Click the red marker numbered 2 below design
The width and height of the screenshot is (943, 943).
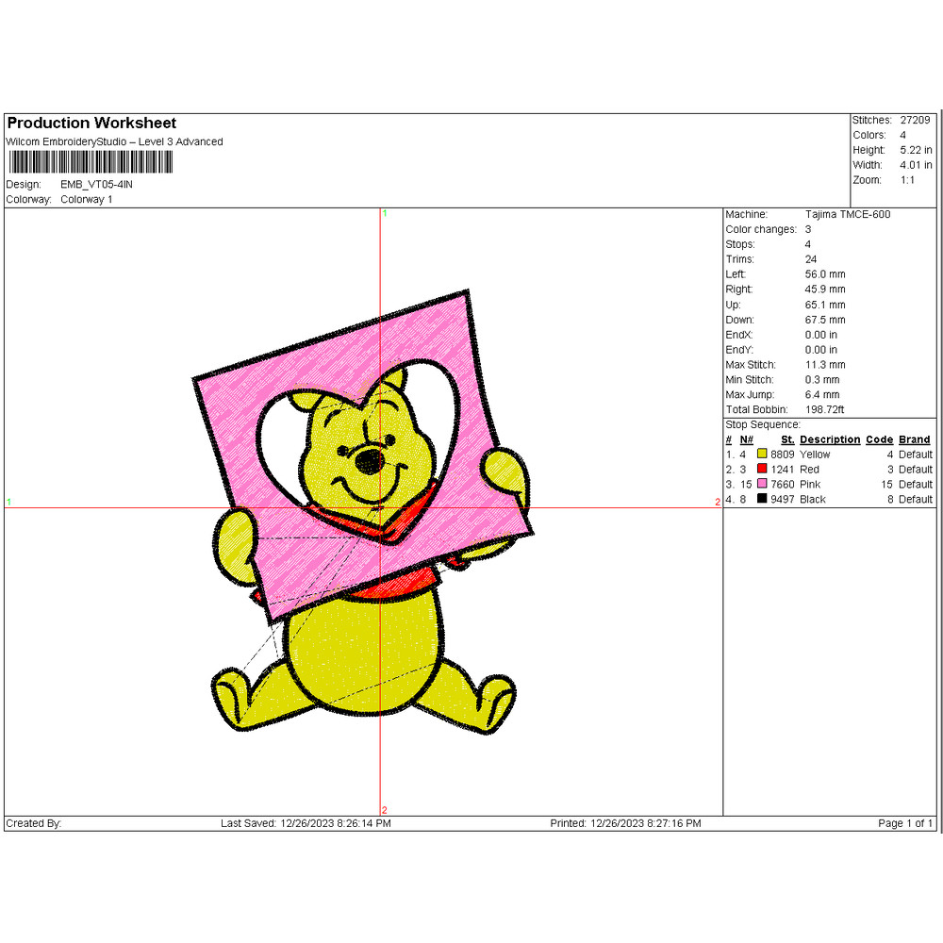click(x=385, y=809)
